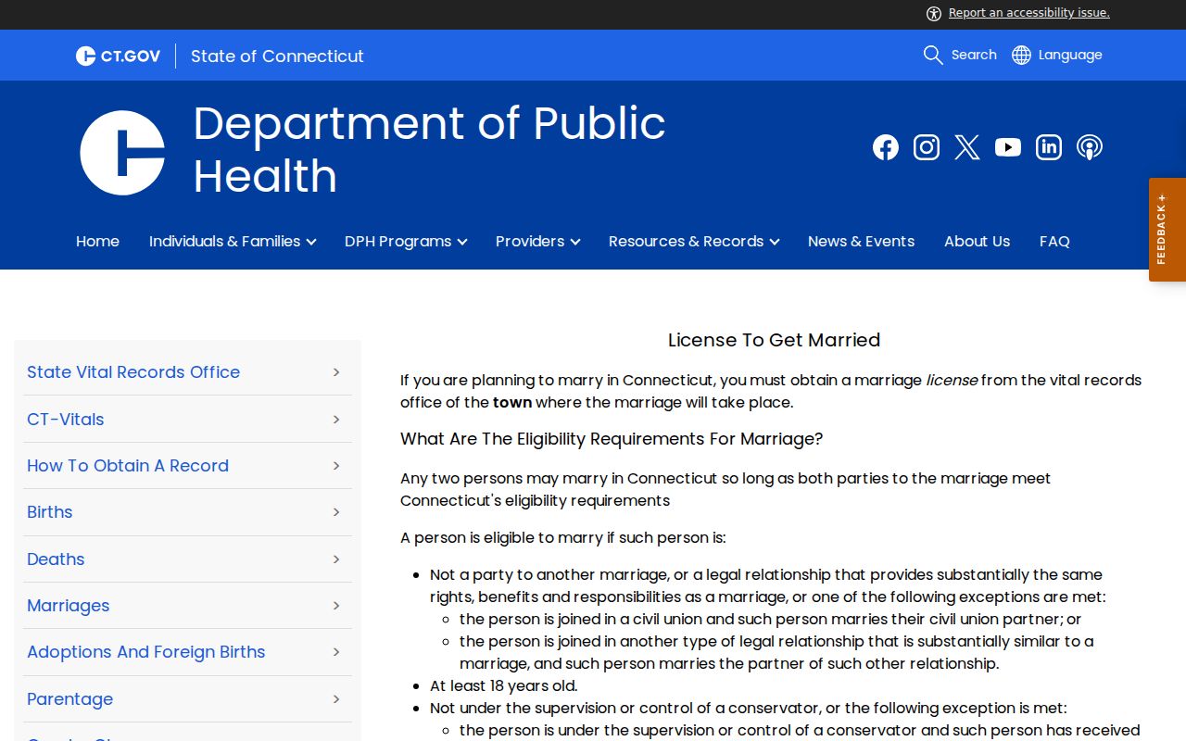Screen dimensions: 1186x741
Task: Open the YouTube channel icon
Action: [x=1008, y=147]
